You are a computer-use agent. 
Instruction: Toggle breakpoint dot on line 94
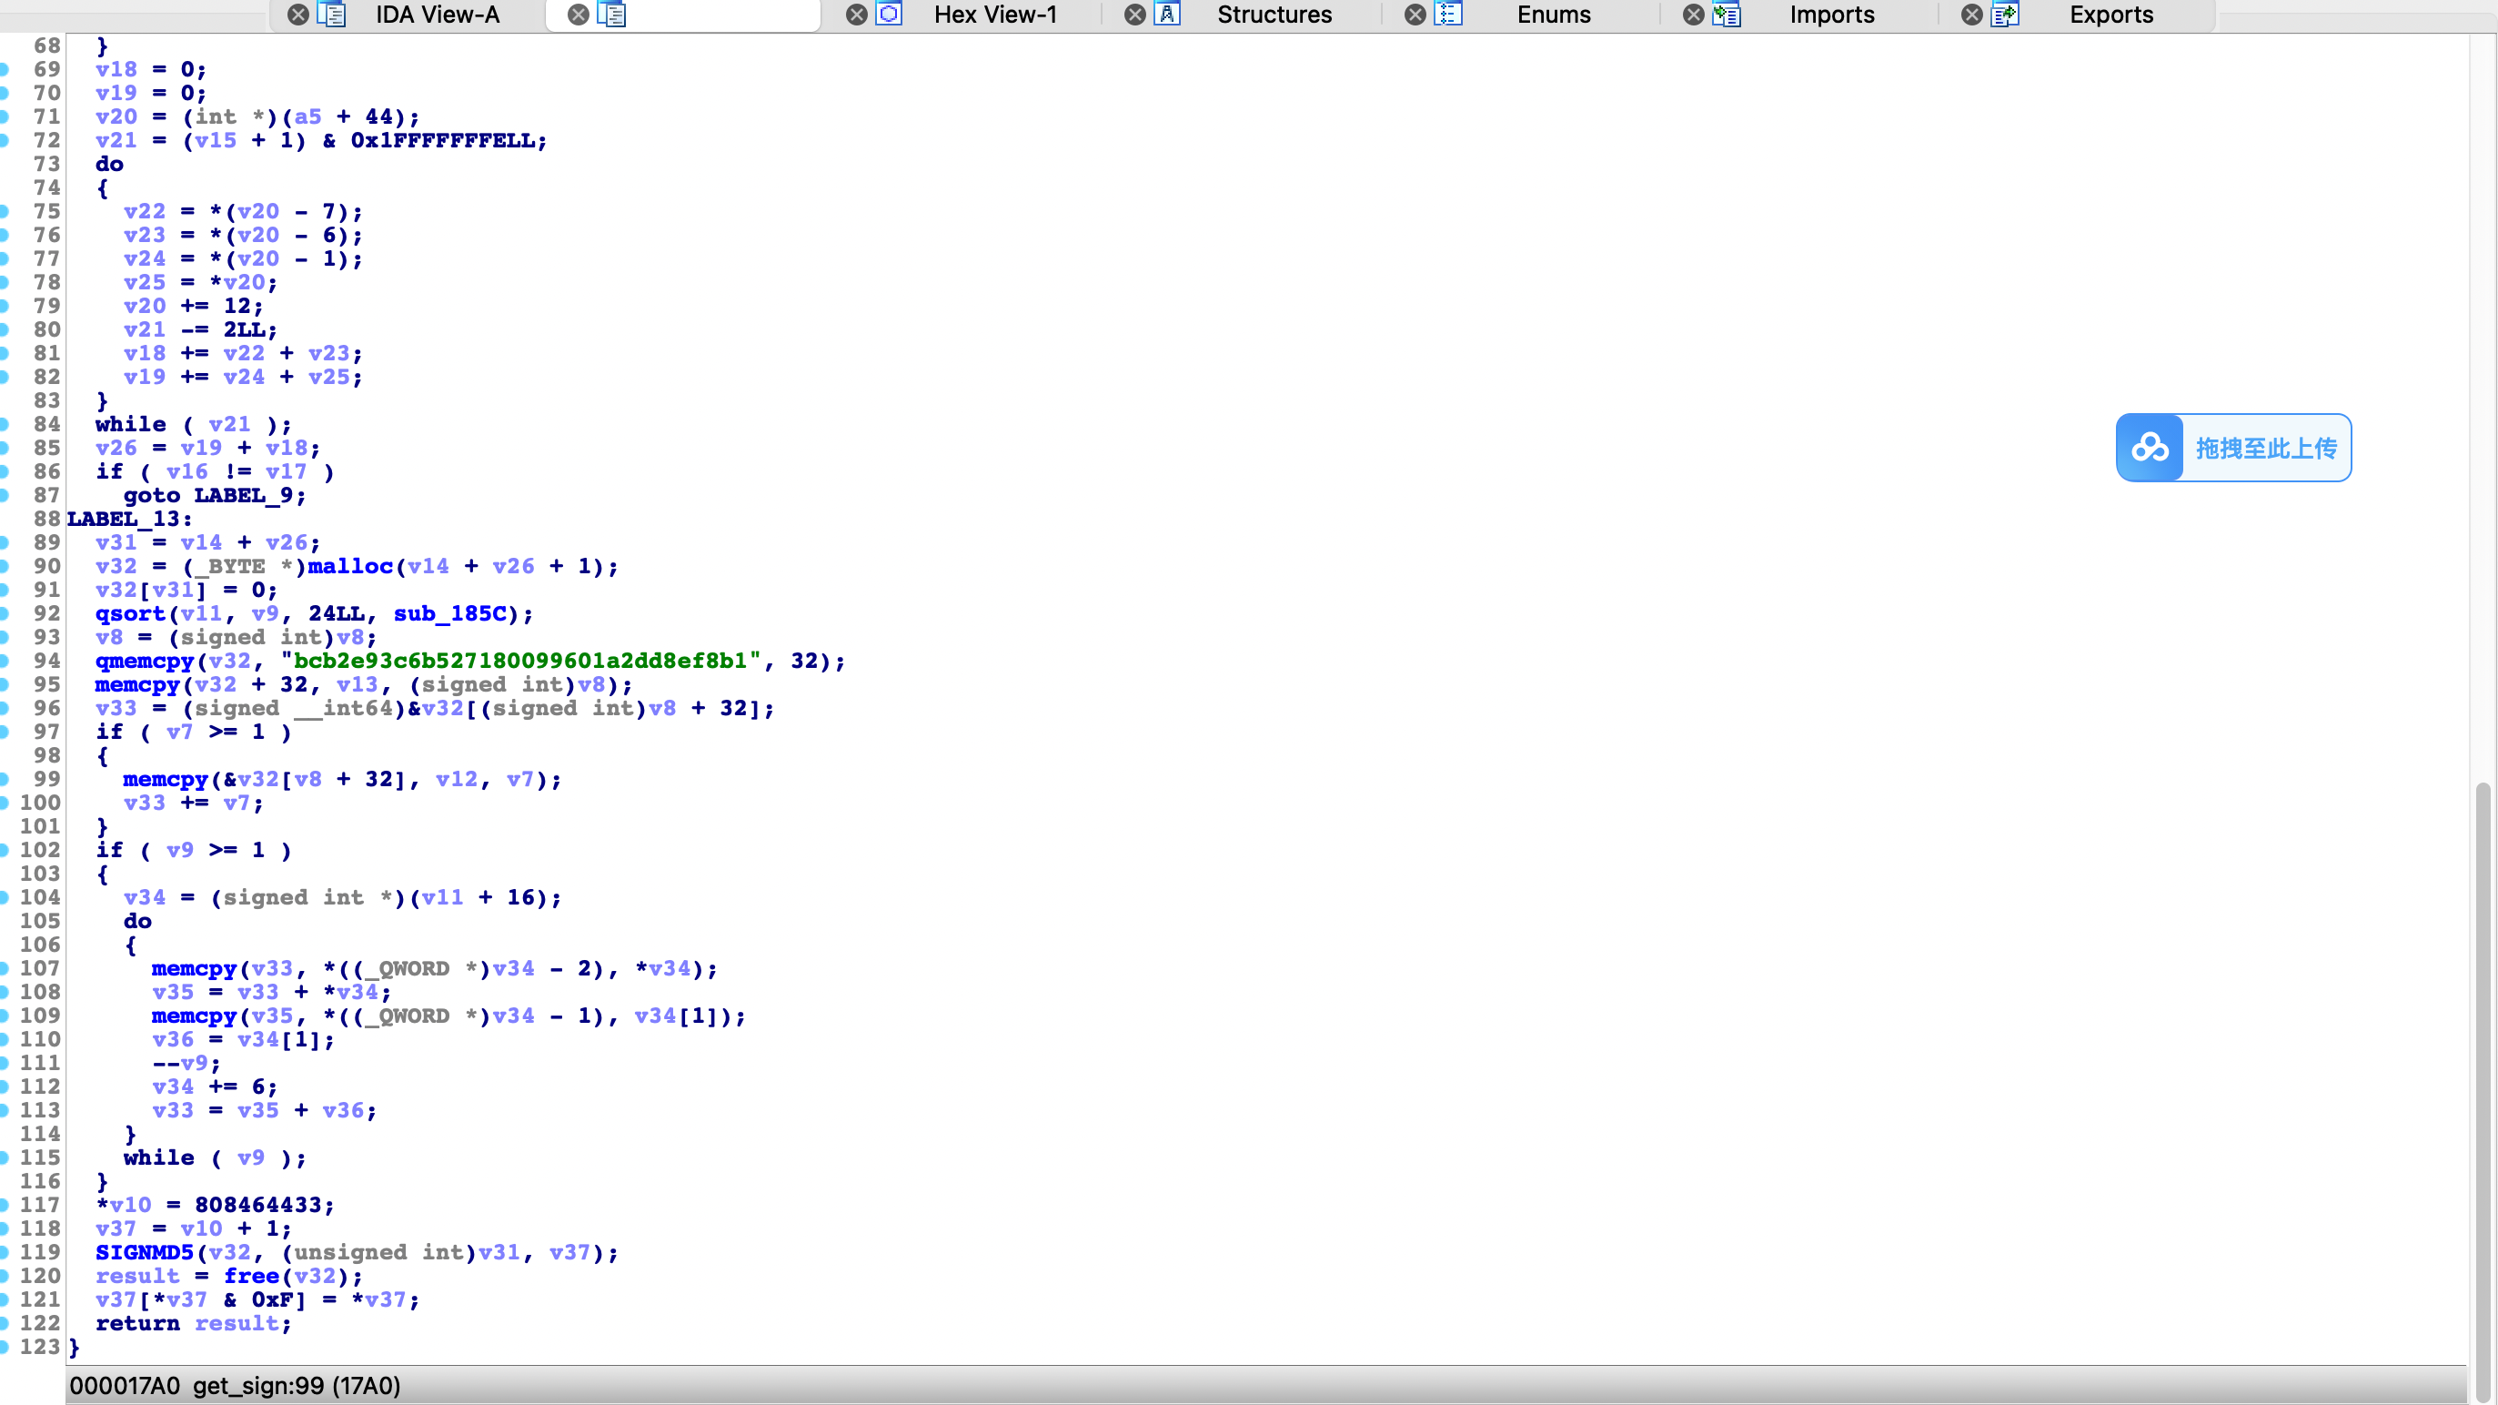tap(5, 661)
